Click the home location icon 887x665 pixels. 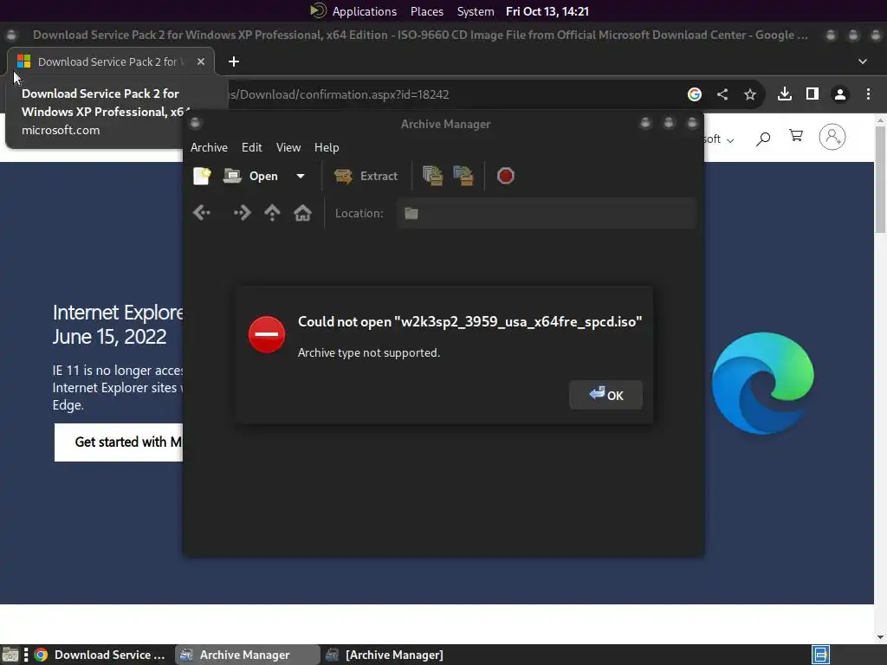(x=302, y=213)
